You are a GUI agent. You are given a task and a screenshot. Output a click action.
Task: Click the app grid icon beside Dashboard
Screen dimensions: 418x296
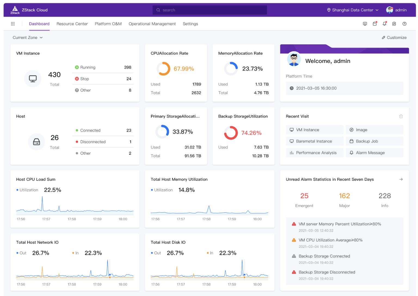tap(13, 24)
